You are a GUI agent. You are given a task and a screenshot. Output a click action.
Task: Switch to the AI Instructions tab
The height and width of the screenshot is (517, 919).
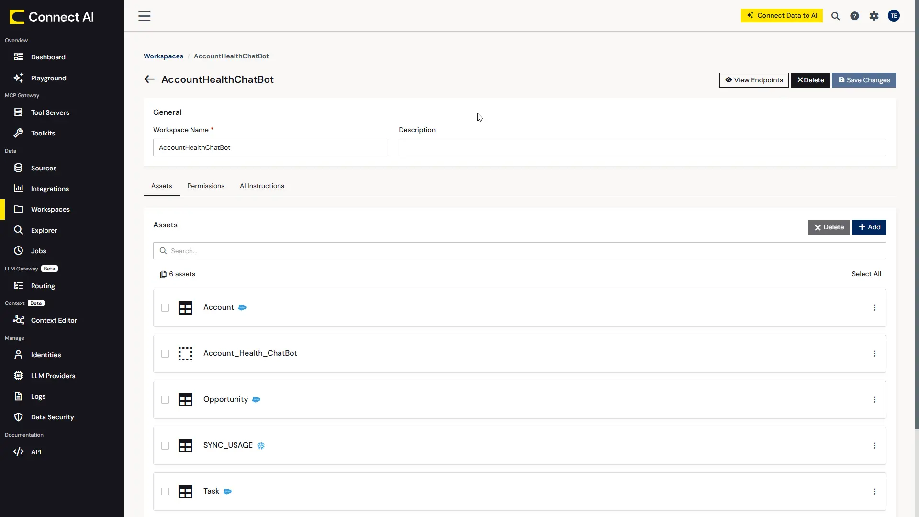click(262, 186)
